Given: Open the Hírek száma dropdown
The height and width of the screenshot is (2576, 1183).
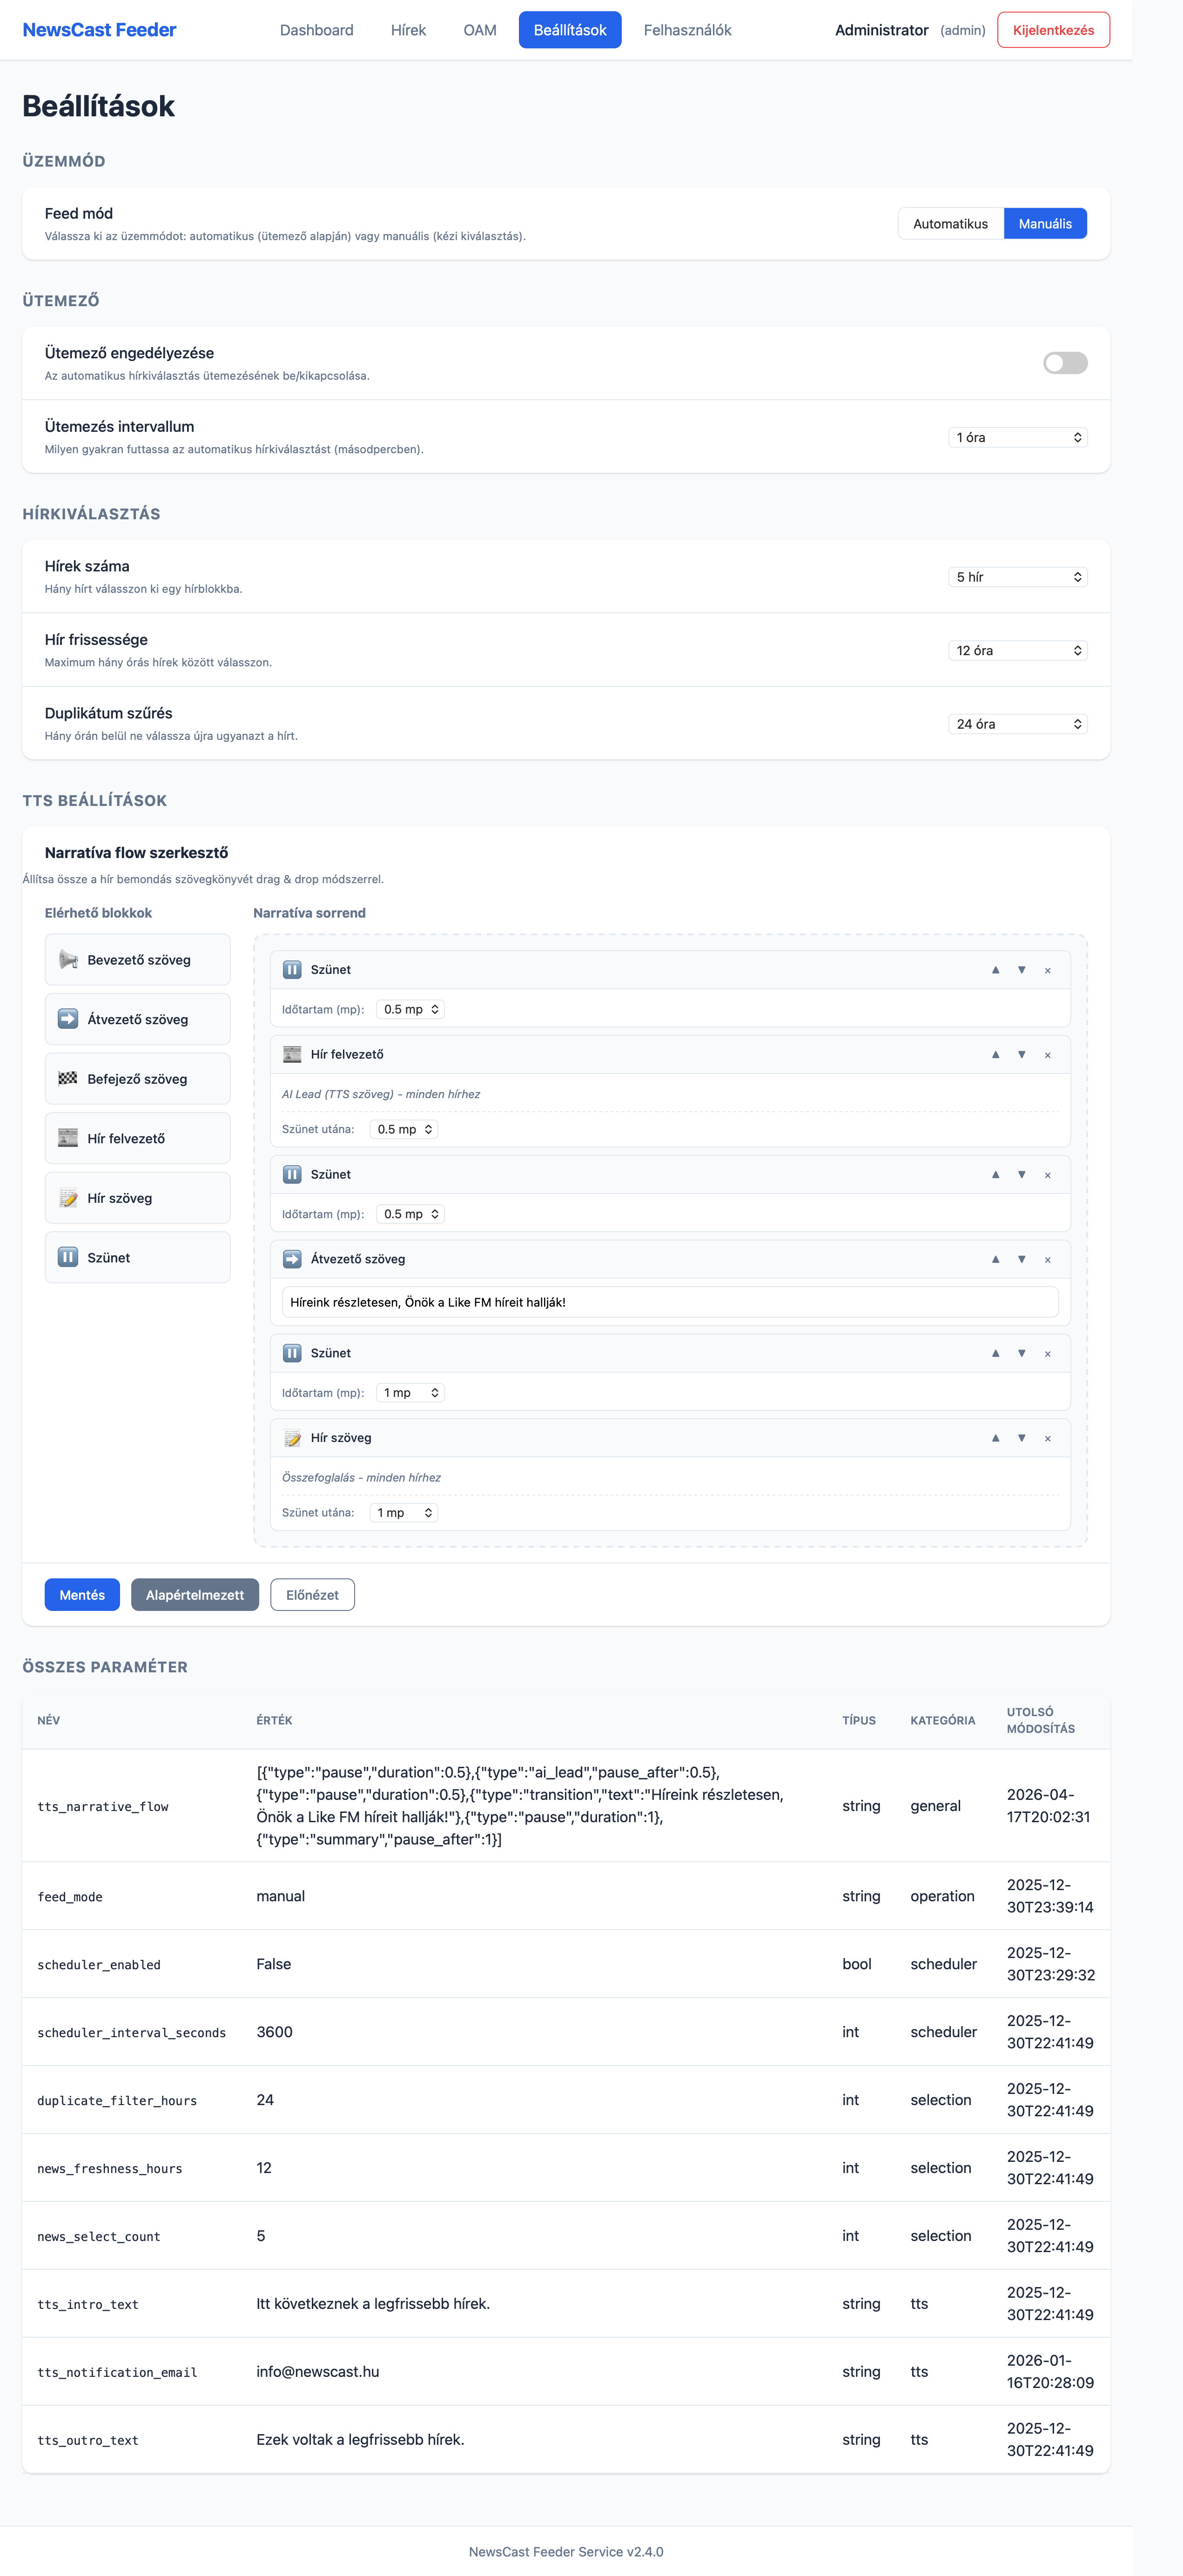Looking at the screenshot, I should (1017, 577).
